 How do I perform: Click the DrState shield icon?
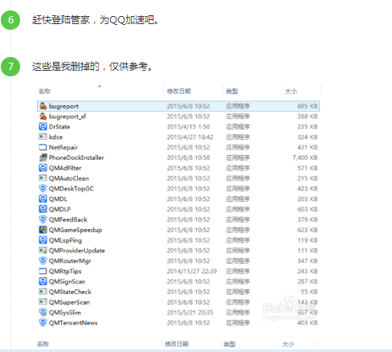pyautogui.click(x=43, y=126)
